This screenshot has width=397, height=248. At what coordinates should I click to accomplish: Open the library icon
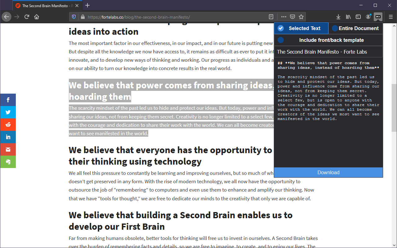348,17
